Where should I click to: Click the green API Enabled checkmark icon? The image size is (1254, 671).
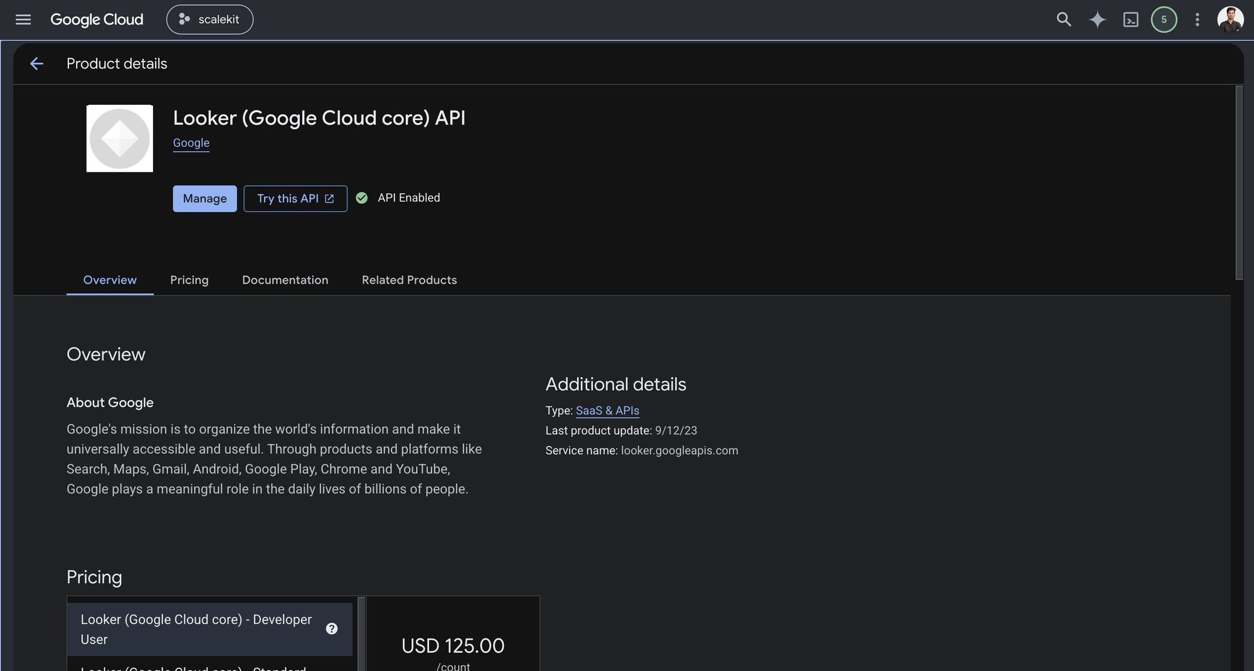(x=362, y=198)
